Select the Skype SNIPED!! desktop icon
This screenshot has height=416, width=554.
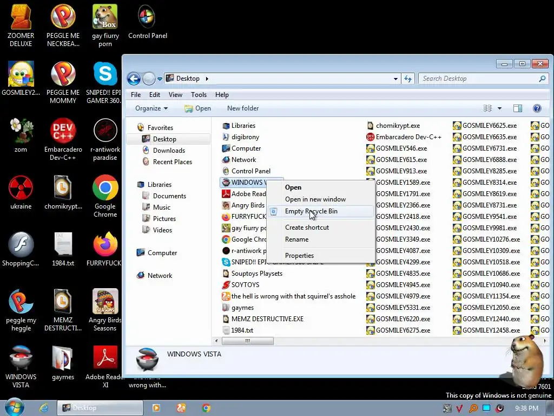coord(104,82)
